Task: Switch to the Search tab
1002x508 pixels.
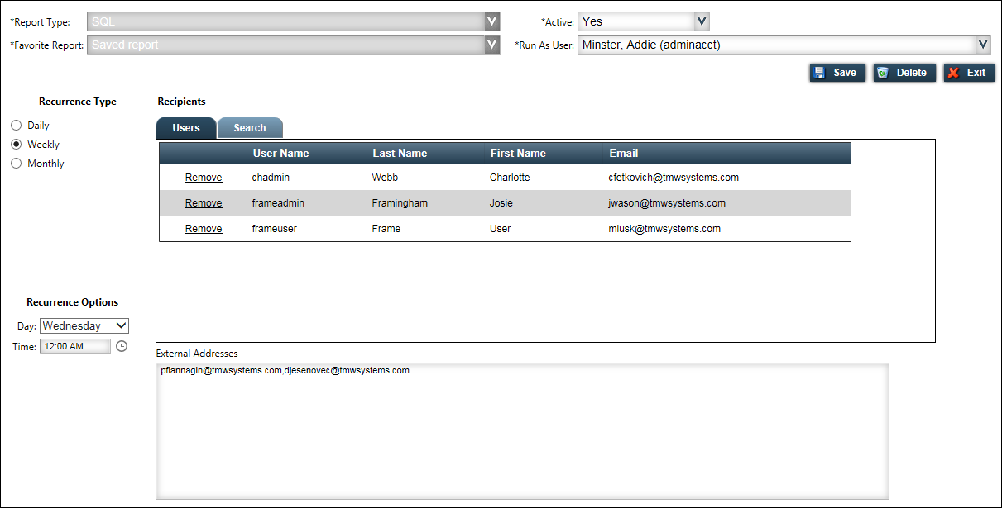Action: click(x=250, y=128)
